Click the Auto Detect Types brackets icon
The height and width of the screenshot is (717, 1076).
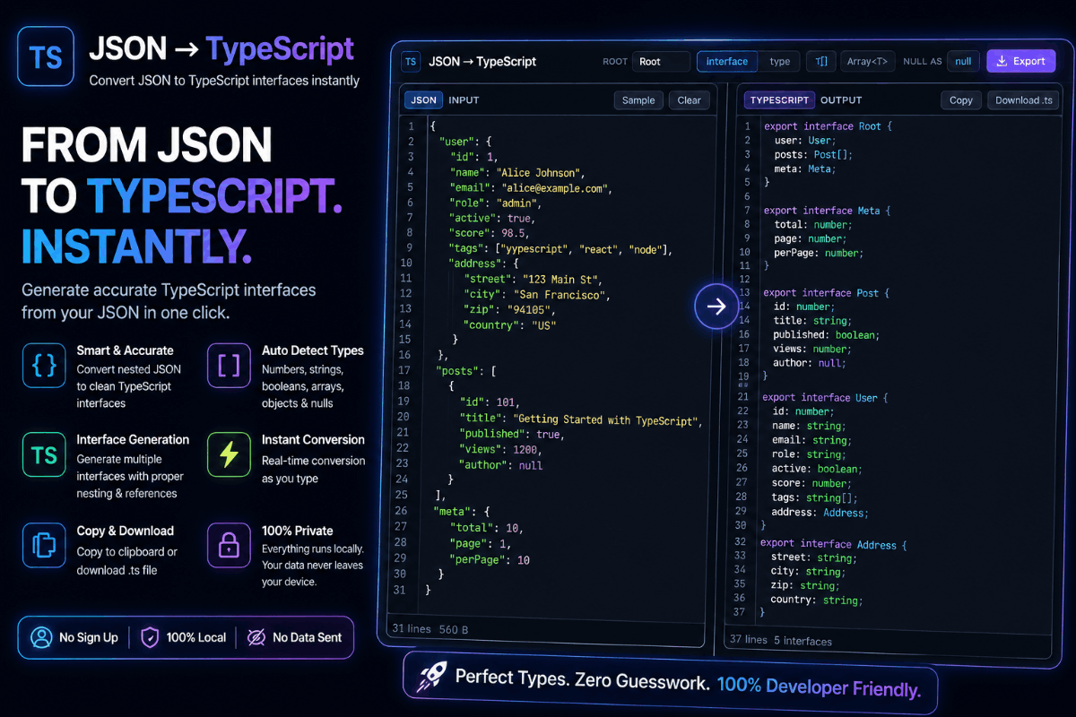pyautogui.click(x=229, y=365)
